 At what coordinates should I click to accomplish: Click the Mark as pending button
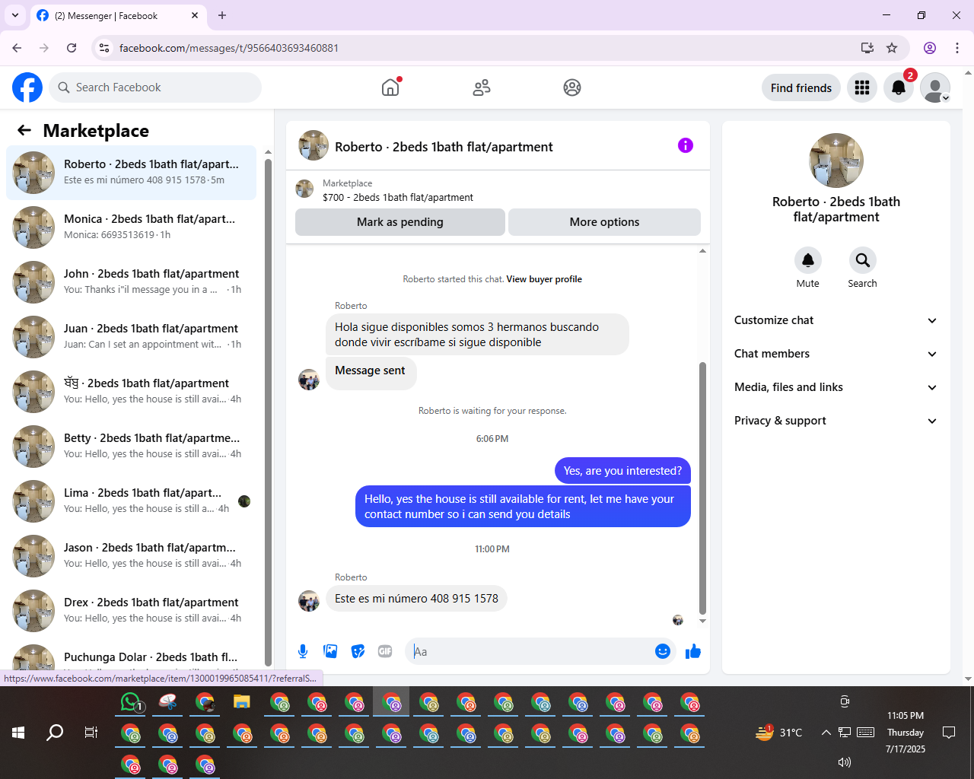tap(400, 222)
